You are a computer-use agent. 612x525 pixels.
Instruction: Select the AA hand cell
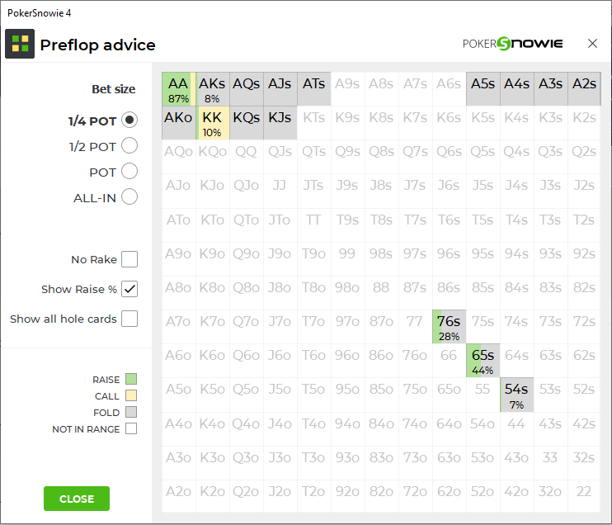pos(178,89)
